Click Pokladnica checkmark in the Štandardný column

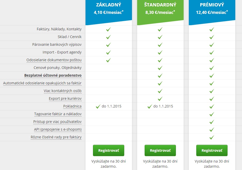point(150,106)
